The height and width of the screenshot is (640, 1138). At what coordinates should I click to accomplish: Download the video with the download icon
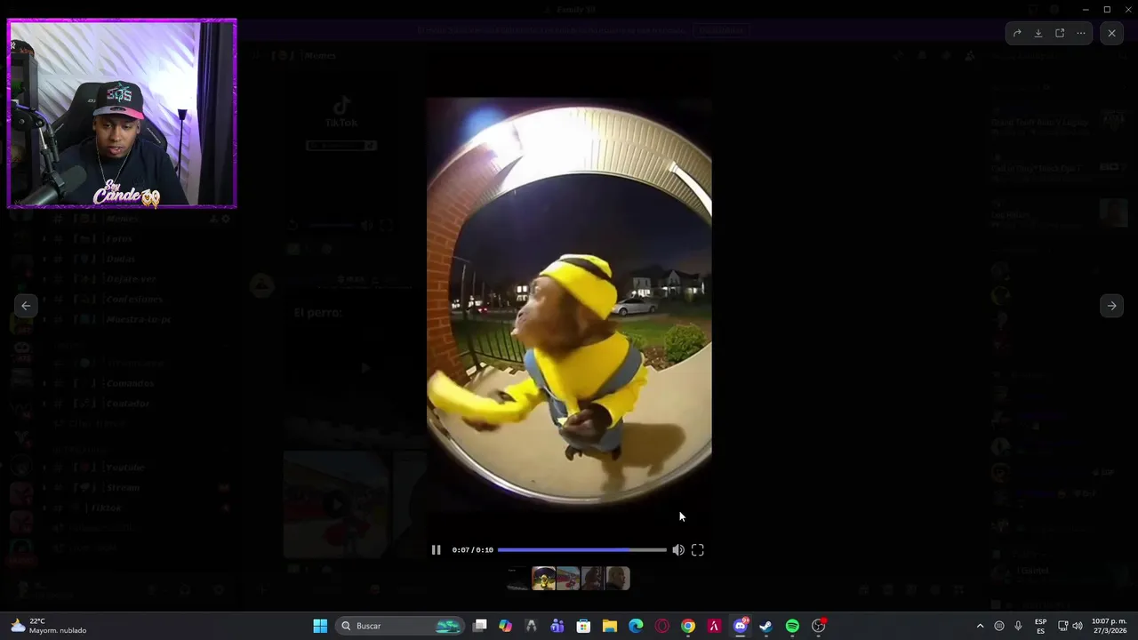pos(1038,33)
